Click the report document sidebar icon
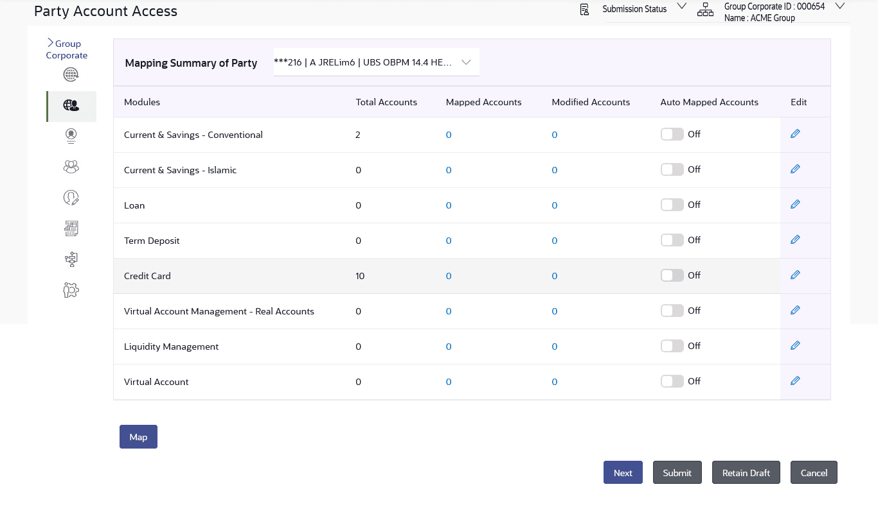Image resolution: width=878 pixels, height=523 pixels. coord(71,228)
